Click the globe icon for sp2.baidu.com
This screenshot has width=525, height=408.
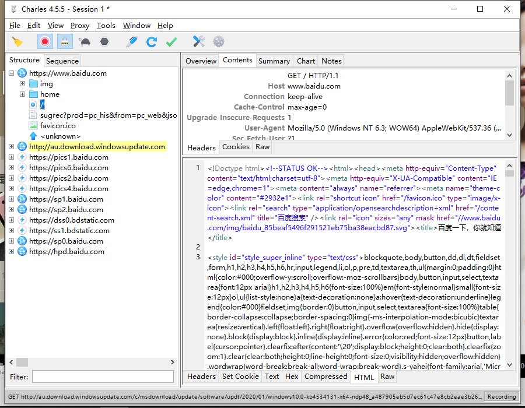pos(22,210)
